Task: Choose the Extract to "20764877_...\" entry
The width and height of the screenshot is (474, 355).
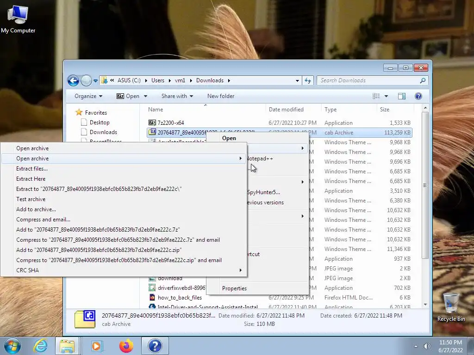Action: click(124, 189)
